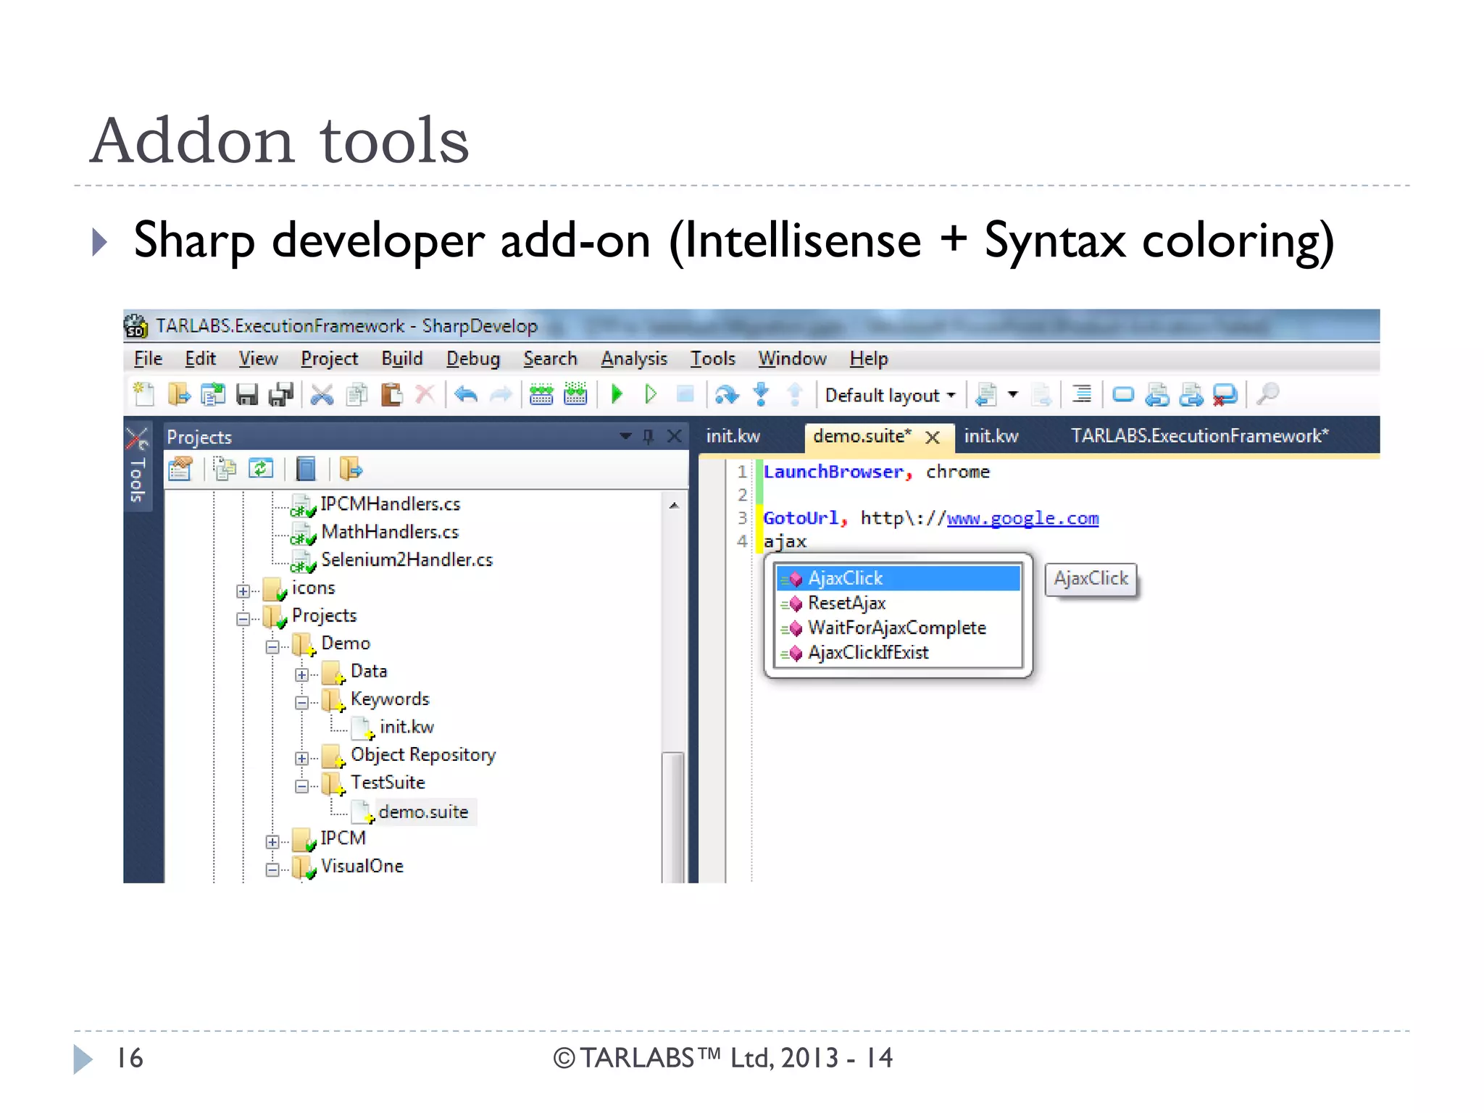Click the solid green Run button

[x=617, y=394]
